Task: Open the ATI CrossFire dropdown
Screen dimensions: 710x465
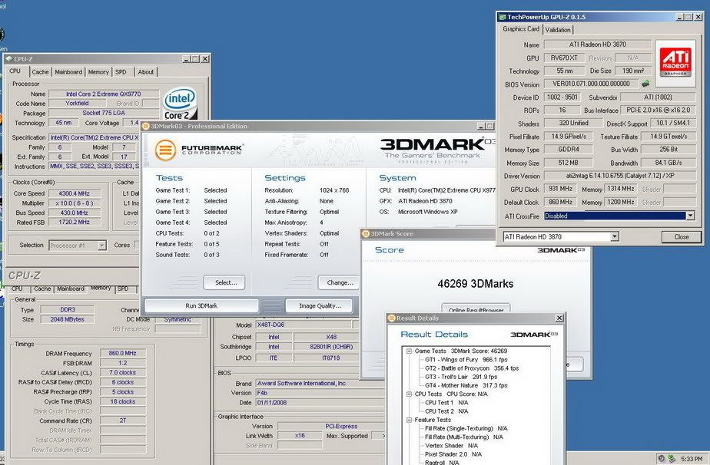Action: pyautogui.click(x=689, y=216)
